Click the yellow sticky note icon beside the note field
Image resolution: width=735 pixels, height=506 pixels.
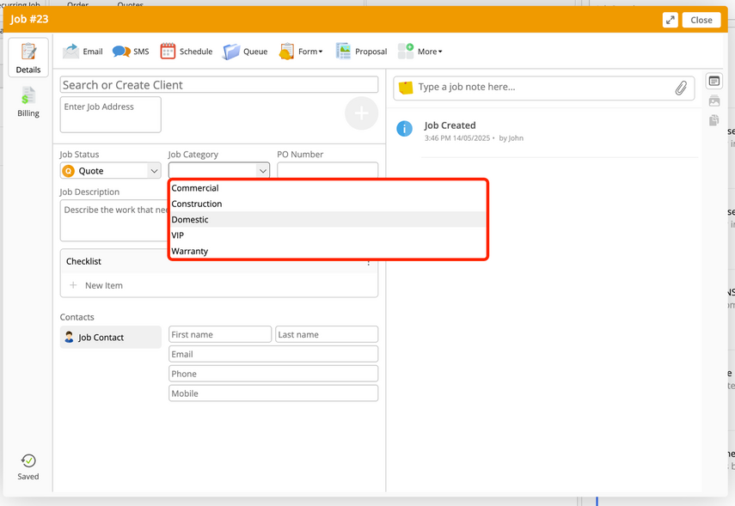point(404,86)
